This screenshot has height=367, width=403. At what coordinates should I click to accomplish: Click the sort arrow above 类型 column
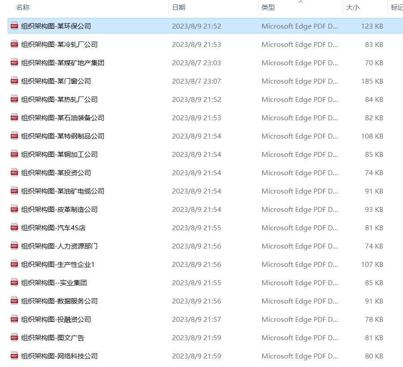click(x=301, y=2)
